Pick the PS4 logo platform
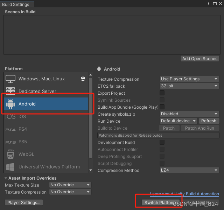224x210 pixels. point(10,130)
